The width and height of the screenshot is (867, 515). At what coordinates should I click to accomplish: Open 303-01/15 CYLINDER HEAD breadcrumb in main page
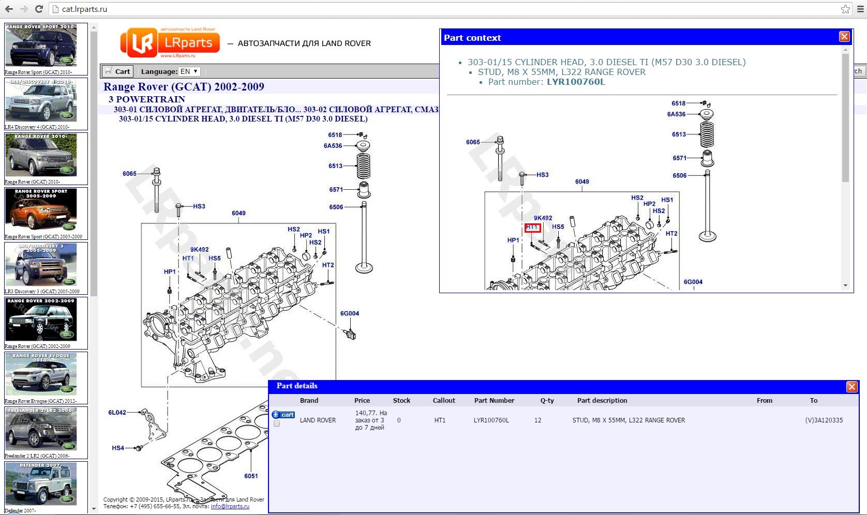243,118
